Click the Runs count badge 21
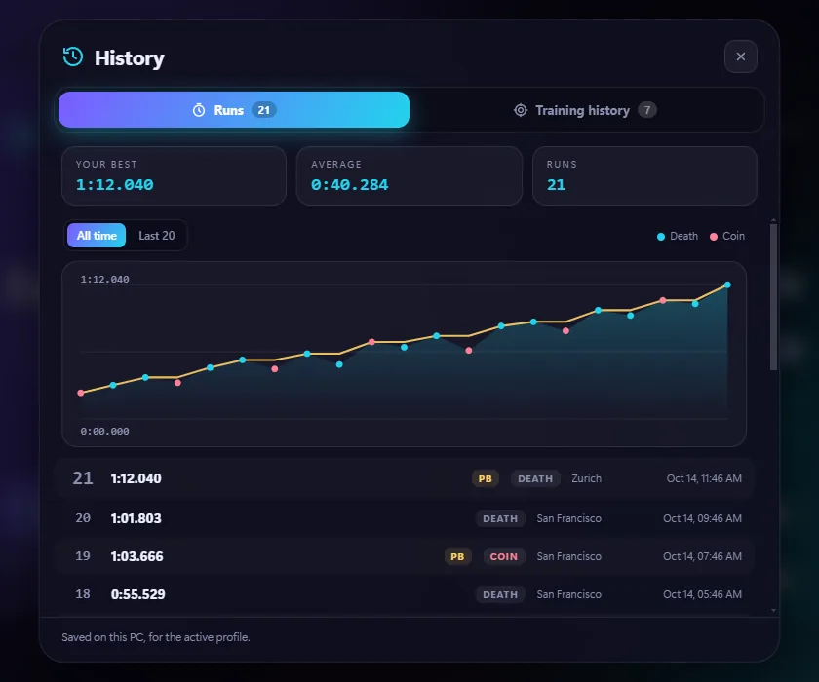Image resolution: width=819 pixels, height=682 pixels. click(264, 110)
